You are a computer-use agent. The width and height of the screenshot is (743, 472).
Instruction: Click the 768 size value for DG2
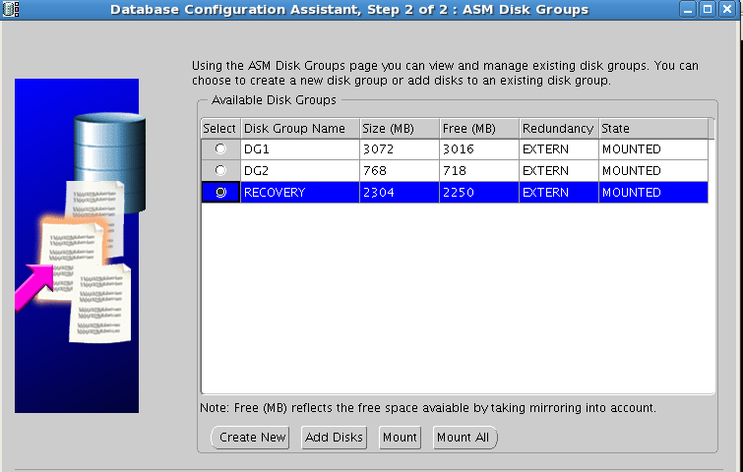[x=400, y=170]
